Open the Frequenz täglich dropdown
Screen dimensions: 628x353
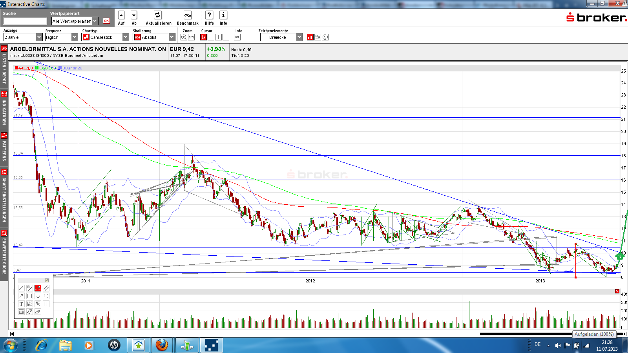coord(75,37)
